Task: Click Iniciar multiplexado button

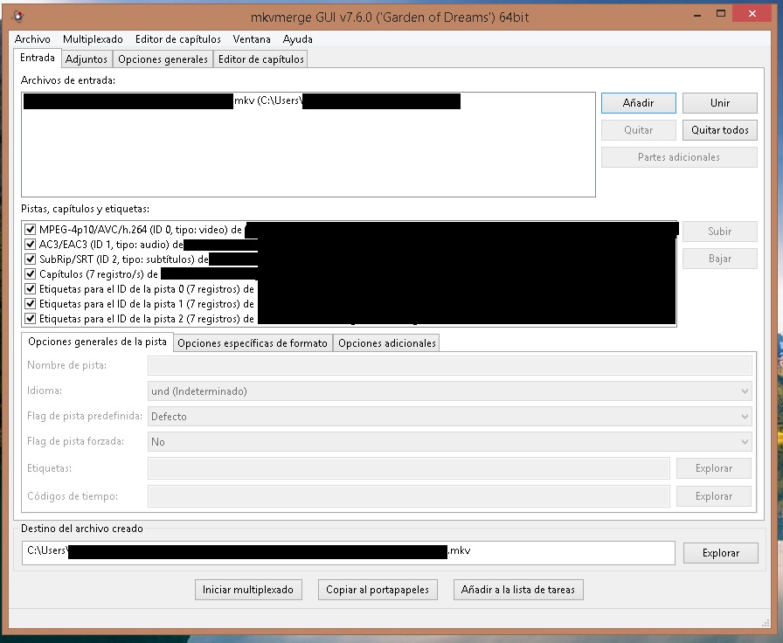Action: [x=248, y=590]
